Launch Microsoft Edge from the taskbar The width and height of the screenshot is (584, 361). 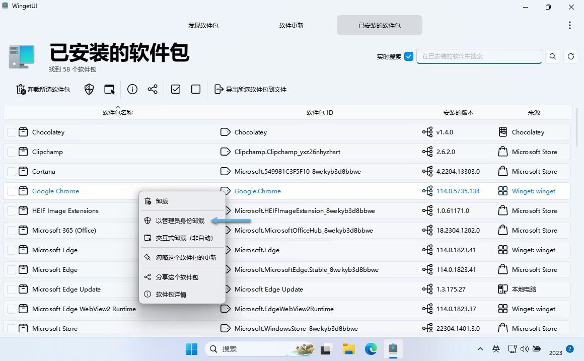coord(371,349)
